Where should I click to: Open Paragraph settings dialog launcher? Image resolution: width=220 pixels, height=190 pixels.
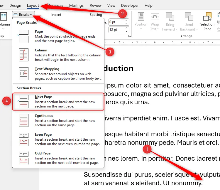tap(129, 36)
